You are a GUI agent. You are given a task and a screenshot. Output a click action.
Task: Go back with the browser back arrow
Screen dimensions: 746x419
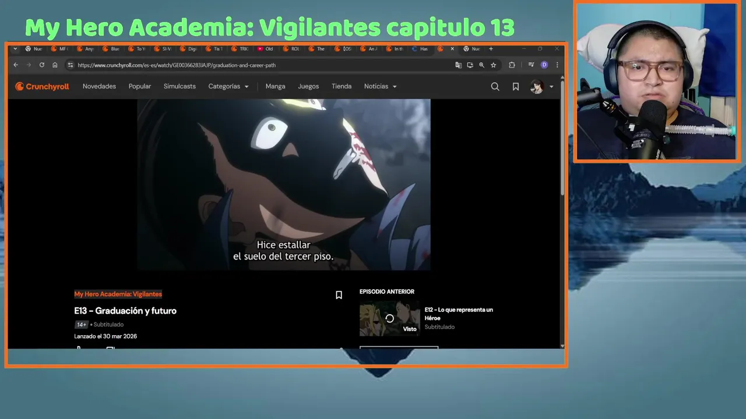tap(16, 65)
